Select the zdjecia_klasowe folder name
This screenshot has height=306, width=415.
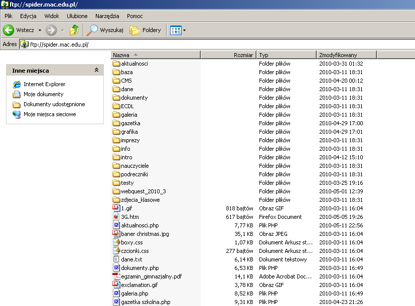pyautogui.click(x=141, y=200)
